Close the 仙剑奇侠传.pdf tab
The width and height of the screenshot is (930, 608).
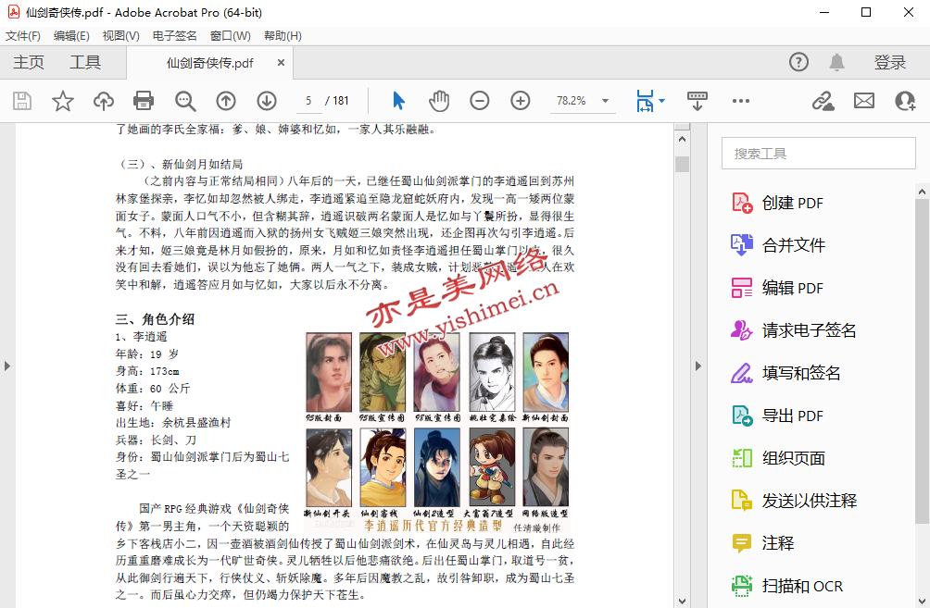282,62
